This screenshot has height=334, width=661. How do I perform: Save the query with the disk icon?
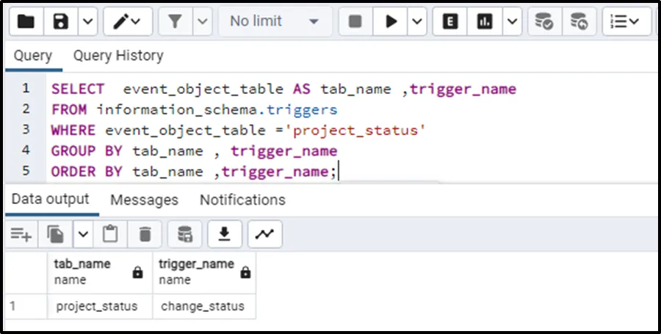[x=62, y=22]
